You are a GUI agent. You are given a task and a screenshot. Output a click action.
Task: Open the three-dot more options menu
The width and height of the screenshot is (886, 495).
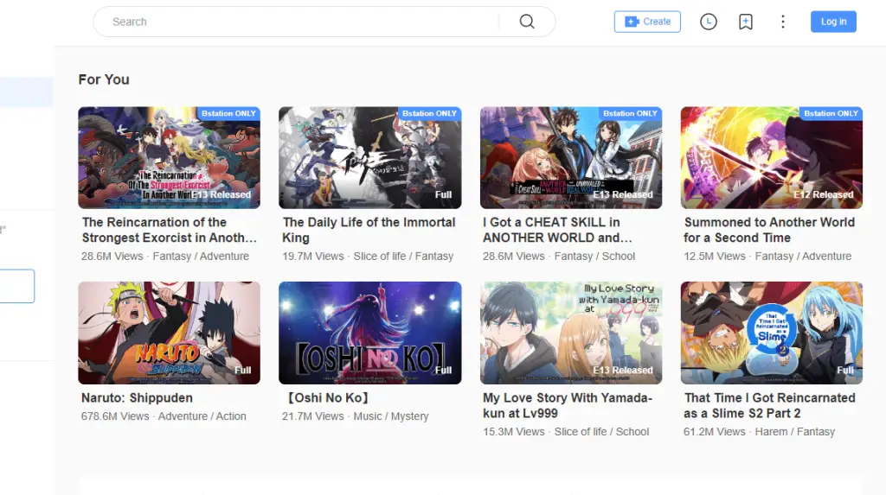tap(782, 22)
